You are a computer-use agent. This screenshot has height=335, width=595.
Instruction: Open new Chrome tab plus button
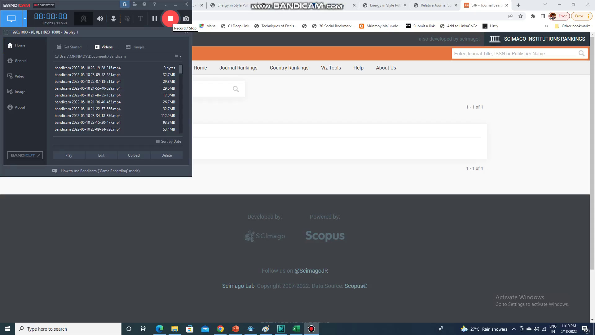518,5
